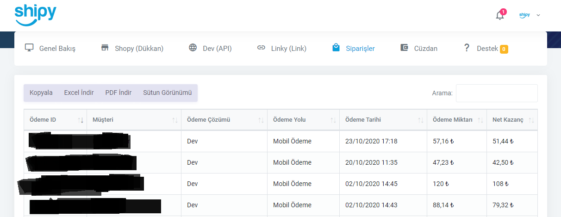Focus the Arama search field

(x=497, y=93)
